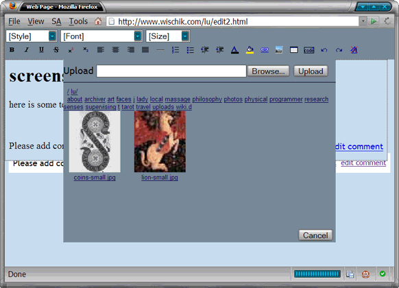Image resolution: width=399 pixels, height=288 pixels.
Task: Undo last edit
Action: pos(324,50)
